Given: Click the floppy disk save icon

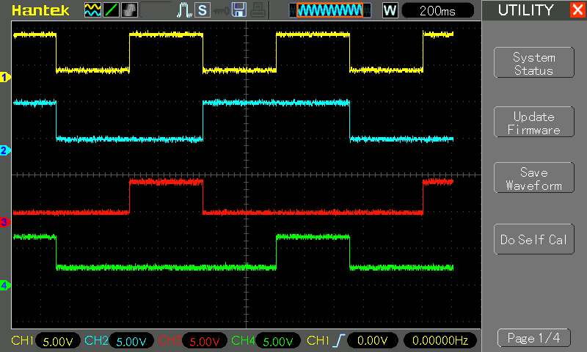Looking at the screenshot, I should click(x=238, y=10).
